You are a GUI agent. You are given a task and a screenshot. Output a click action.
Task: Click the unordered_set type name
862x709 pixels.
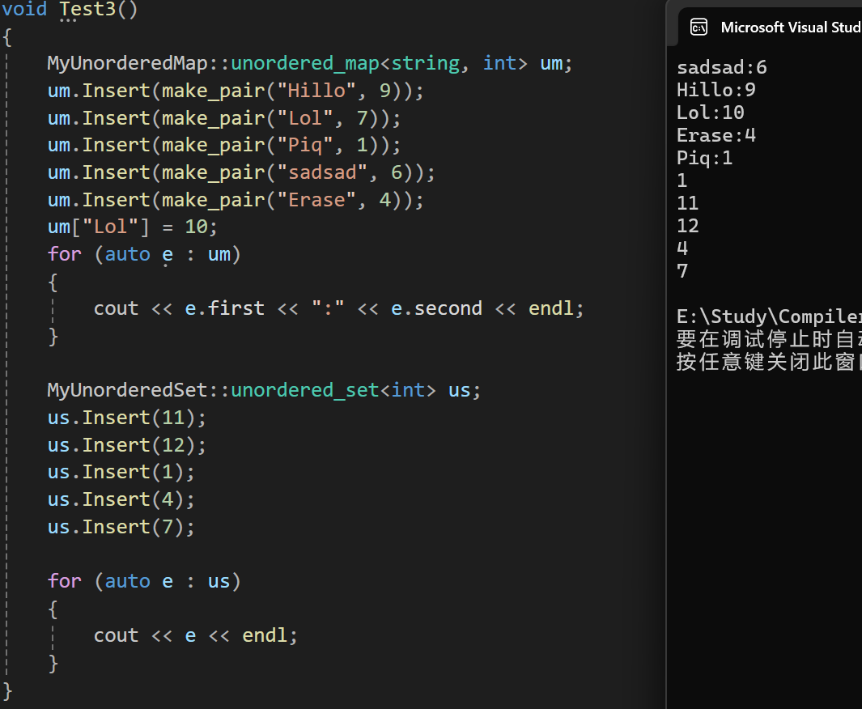pos(304,390)
